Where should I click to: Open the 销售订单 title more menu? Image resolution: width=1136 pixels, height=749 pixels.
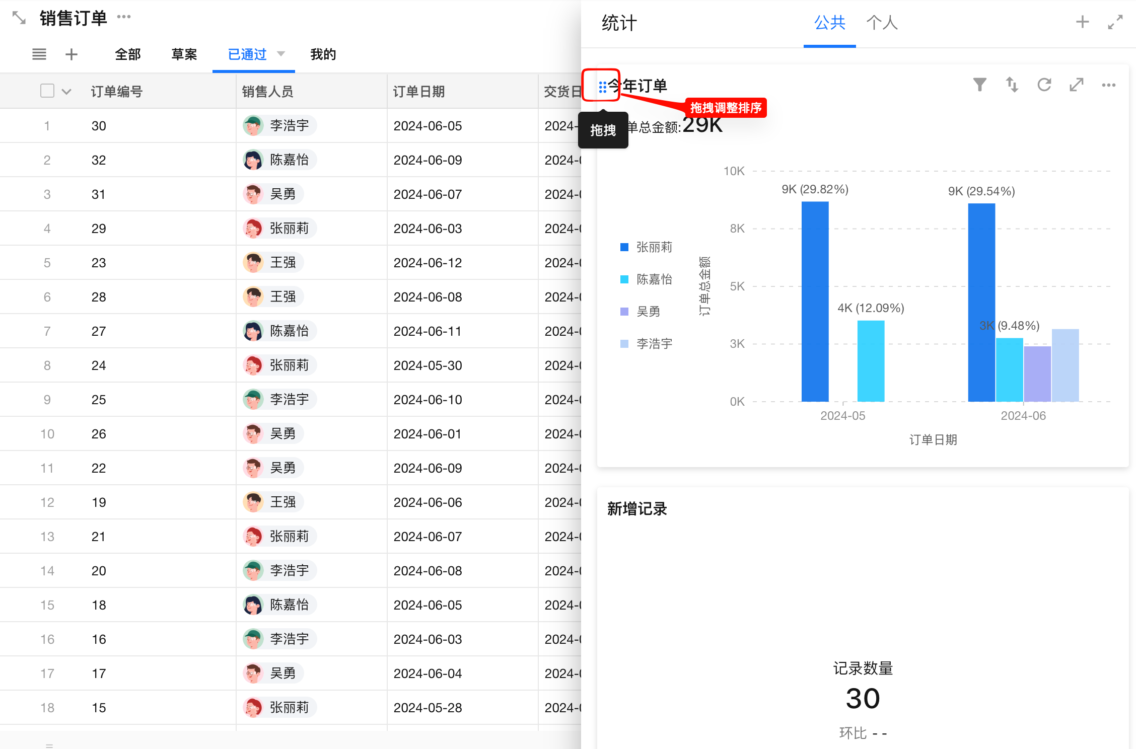click(x=124, y=17)
